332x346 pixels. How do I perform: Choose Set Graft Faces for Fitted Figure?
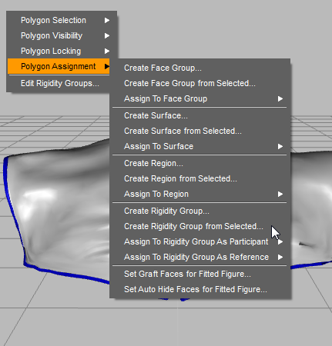click(200, 274)
